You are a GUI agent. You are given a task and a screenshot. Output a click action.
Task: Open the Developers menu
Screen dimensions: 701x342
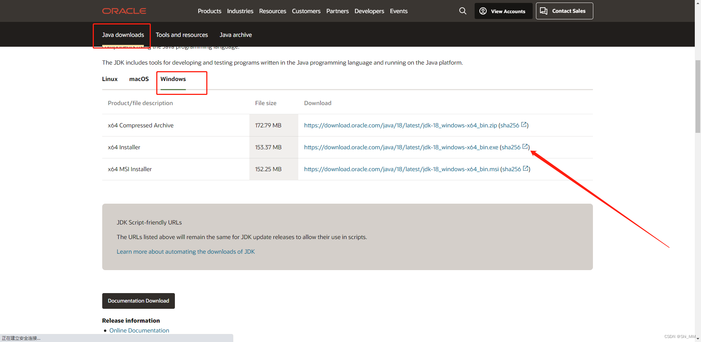[369, 11]
